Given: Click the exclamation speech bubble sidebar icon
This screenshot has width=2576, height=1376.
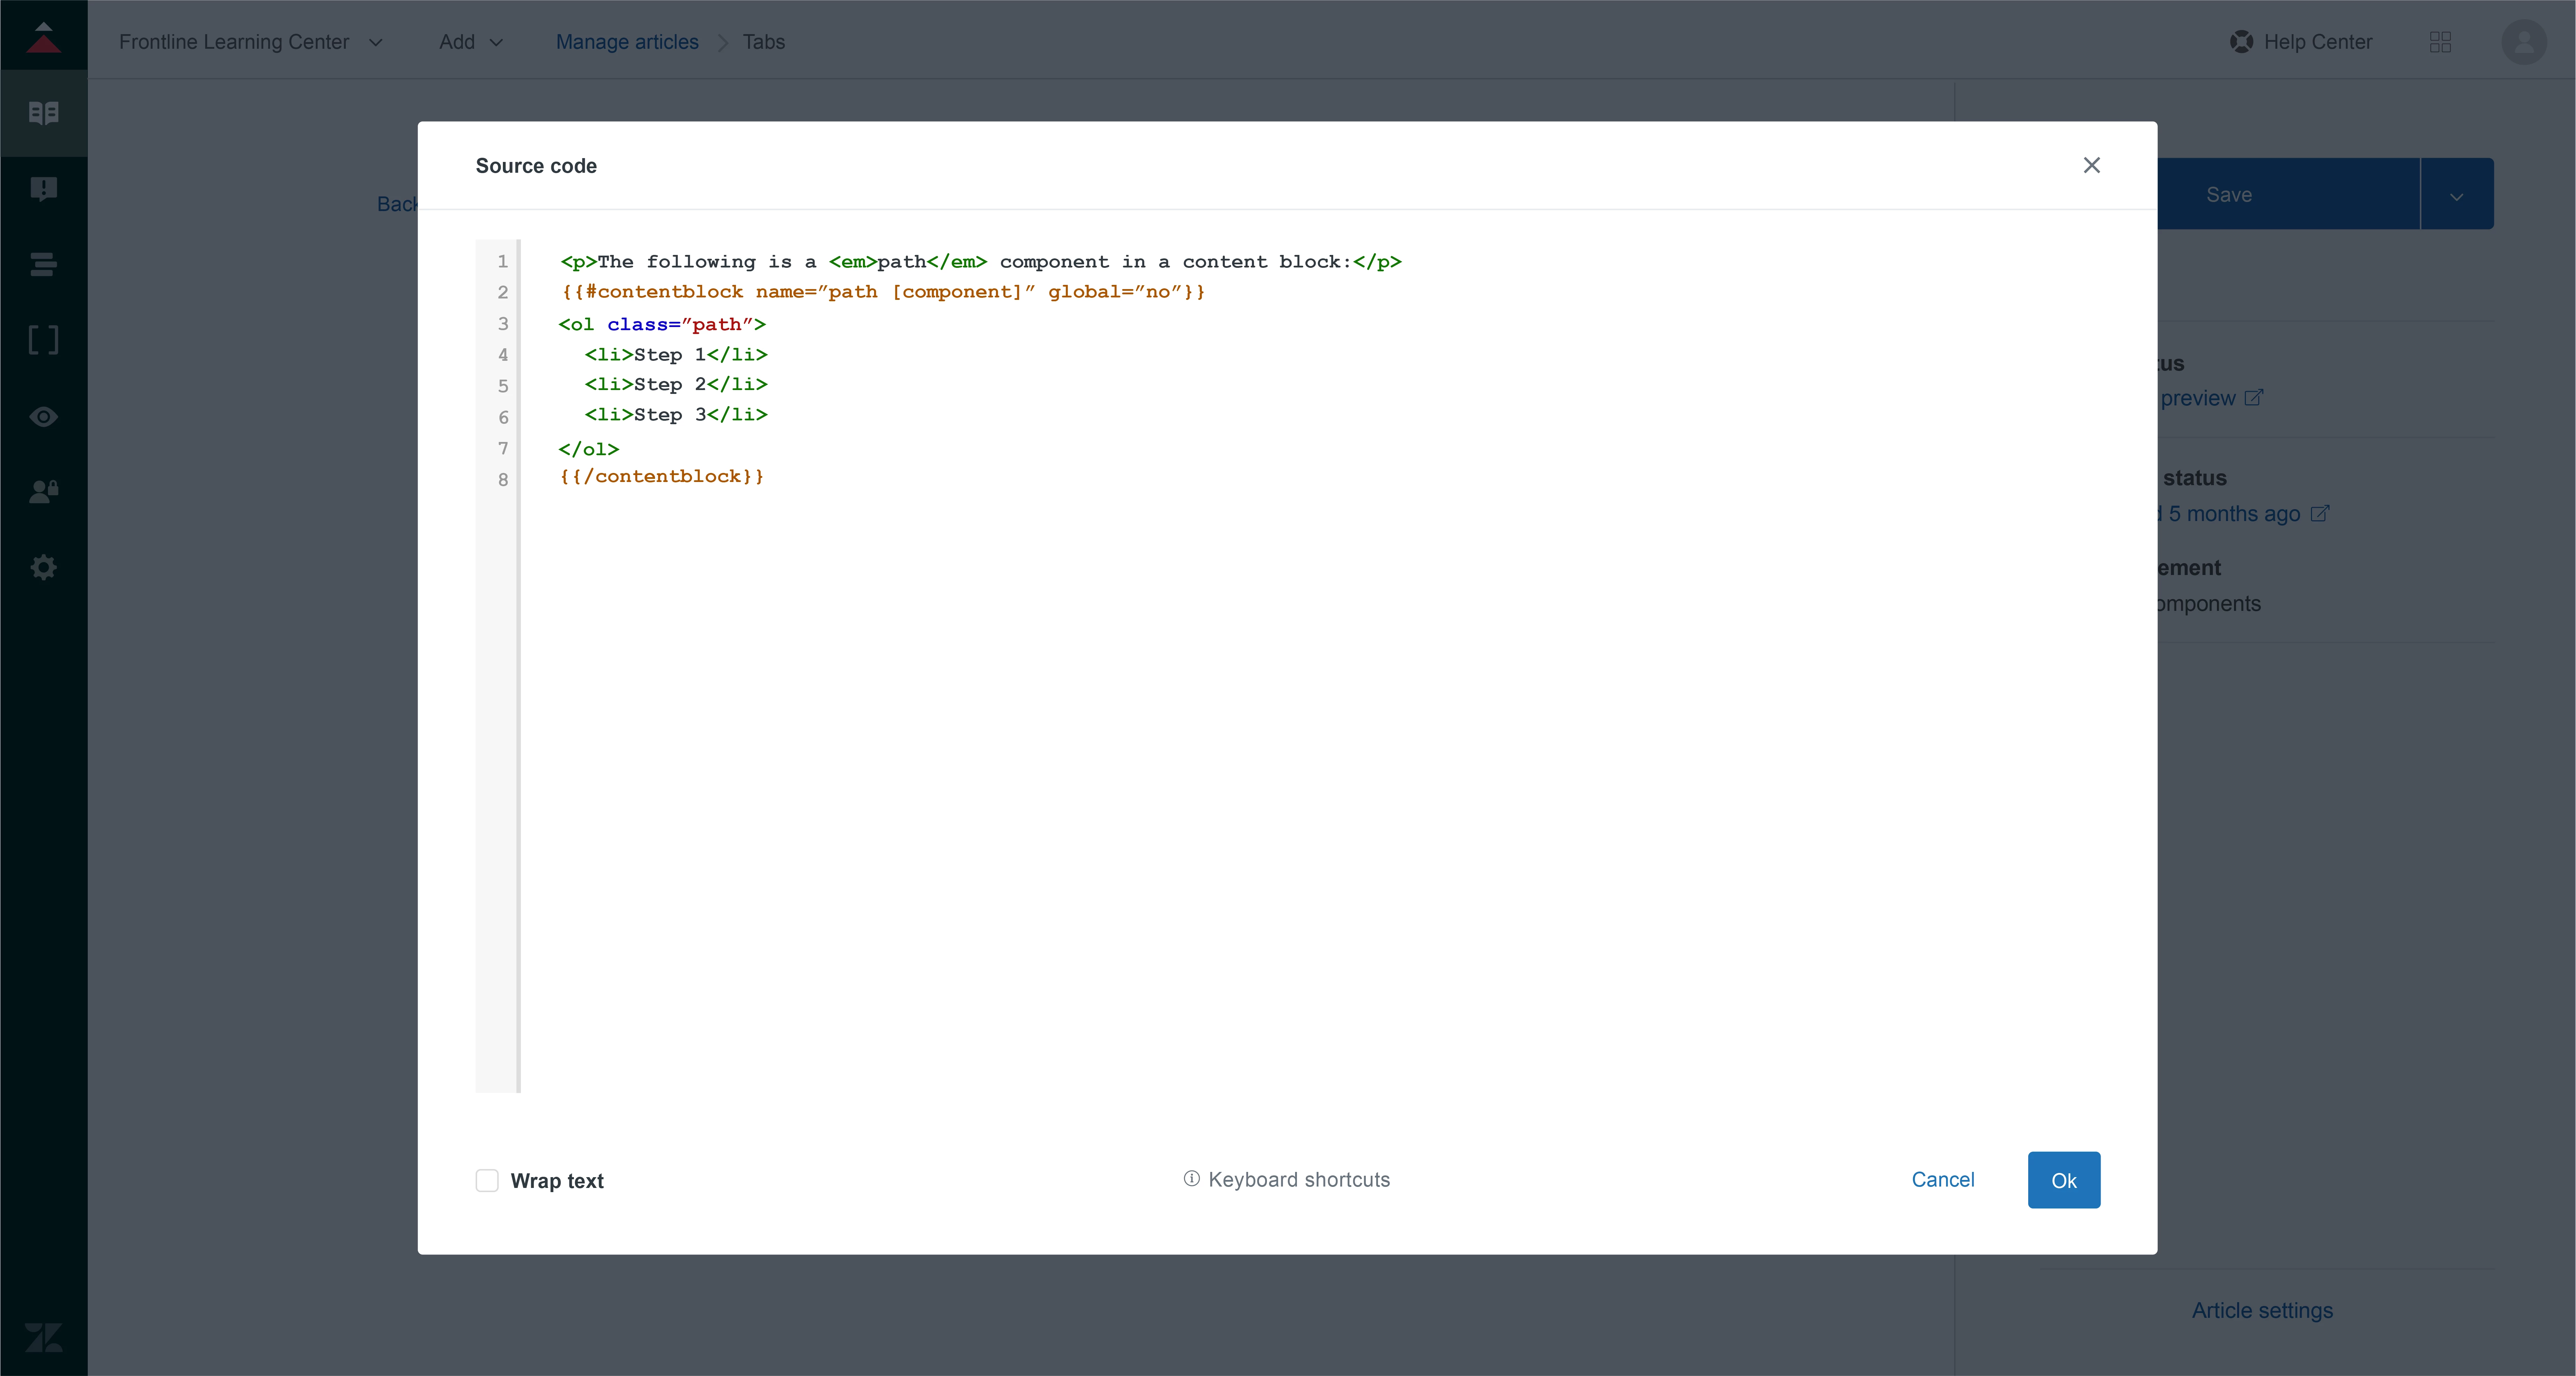Looking at the screenshot, I should [43, 189].
